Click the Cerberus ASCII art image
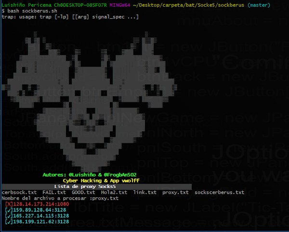 point(89,101)
